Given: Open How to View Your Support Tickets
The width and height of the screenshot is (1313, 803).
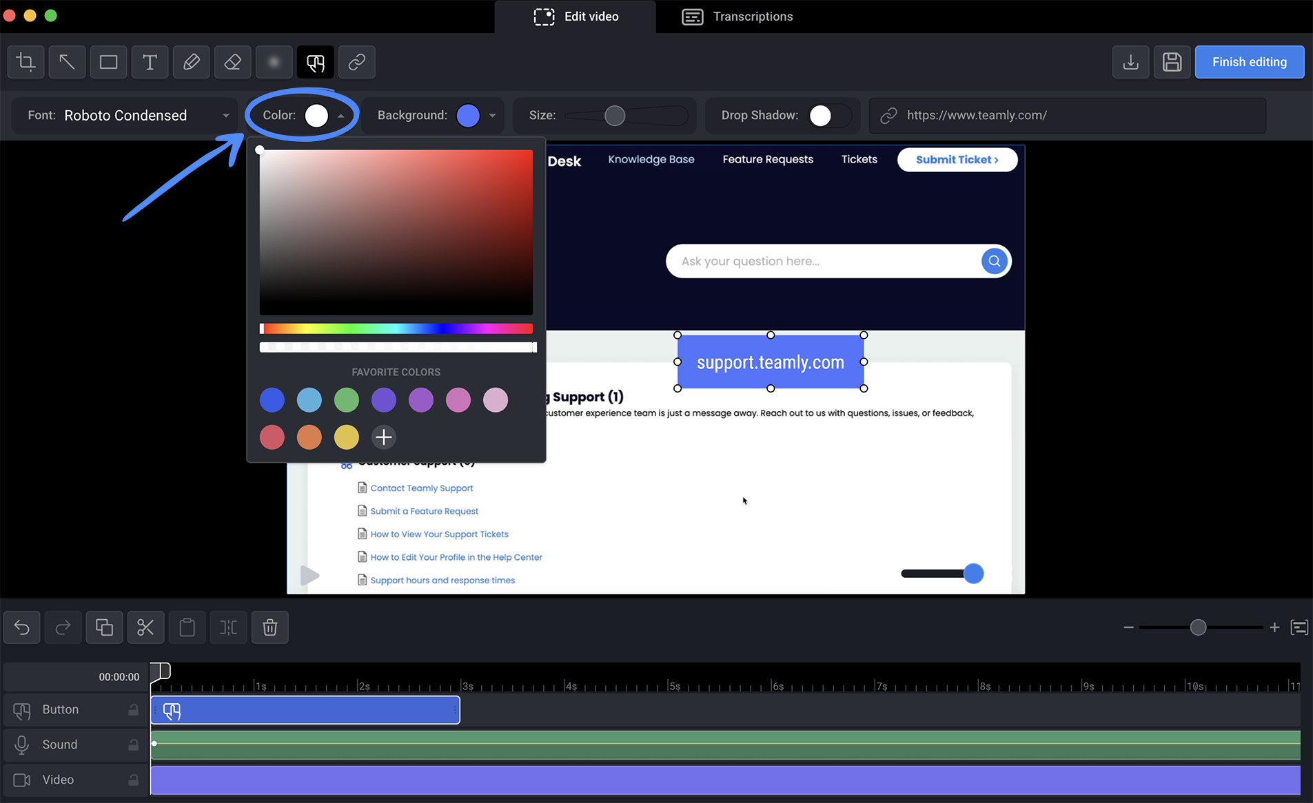Looking at the screenshot, I should [439, 534].
